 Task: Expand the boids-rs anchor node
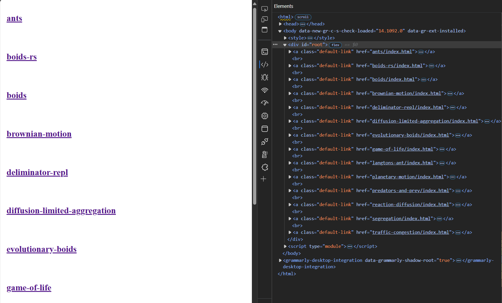pos(290,66)
